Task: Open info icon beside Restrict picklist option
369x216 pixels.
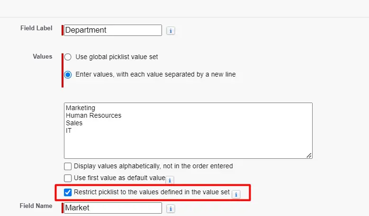Action: click(236, 194)
